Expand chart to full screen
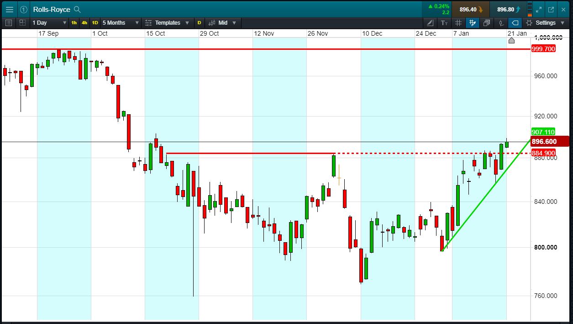Viewport: 573px width, 324px height. (x=539, y=9)
